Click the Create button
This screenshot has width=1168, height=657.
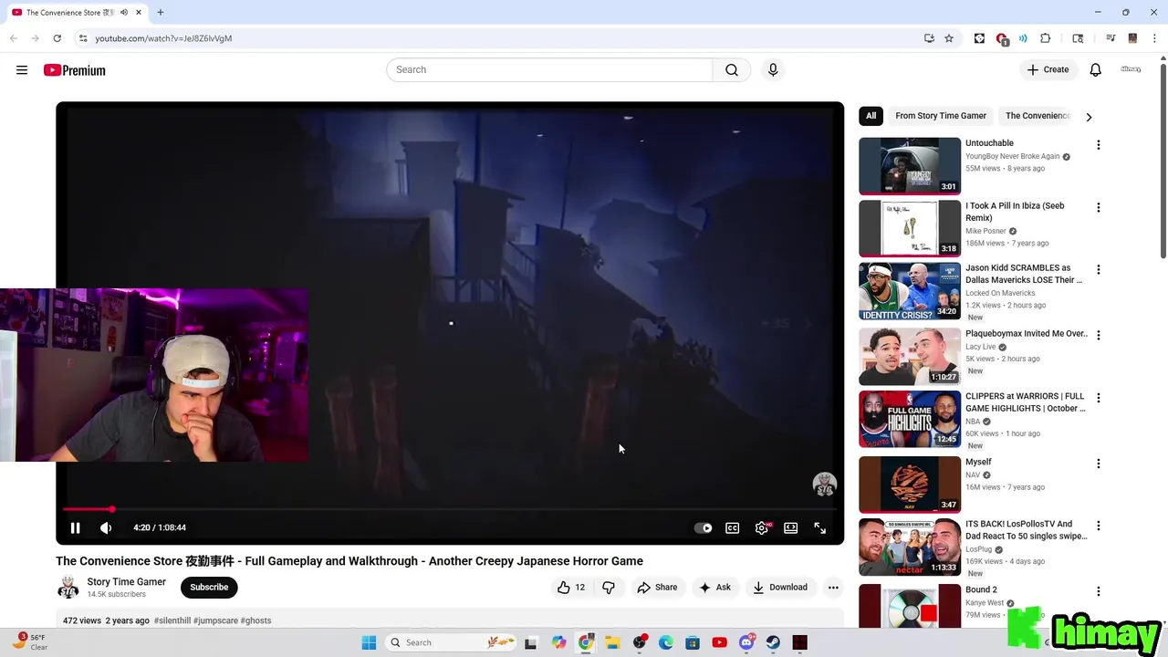(x=1048, y=69)
